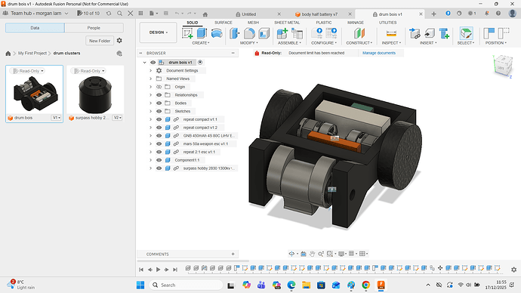521x293 pixels.
Task: Click the Insert Decal icon
Action: tap(430, 33)
